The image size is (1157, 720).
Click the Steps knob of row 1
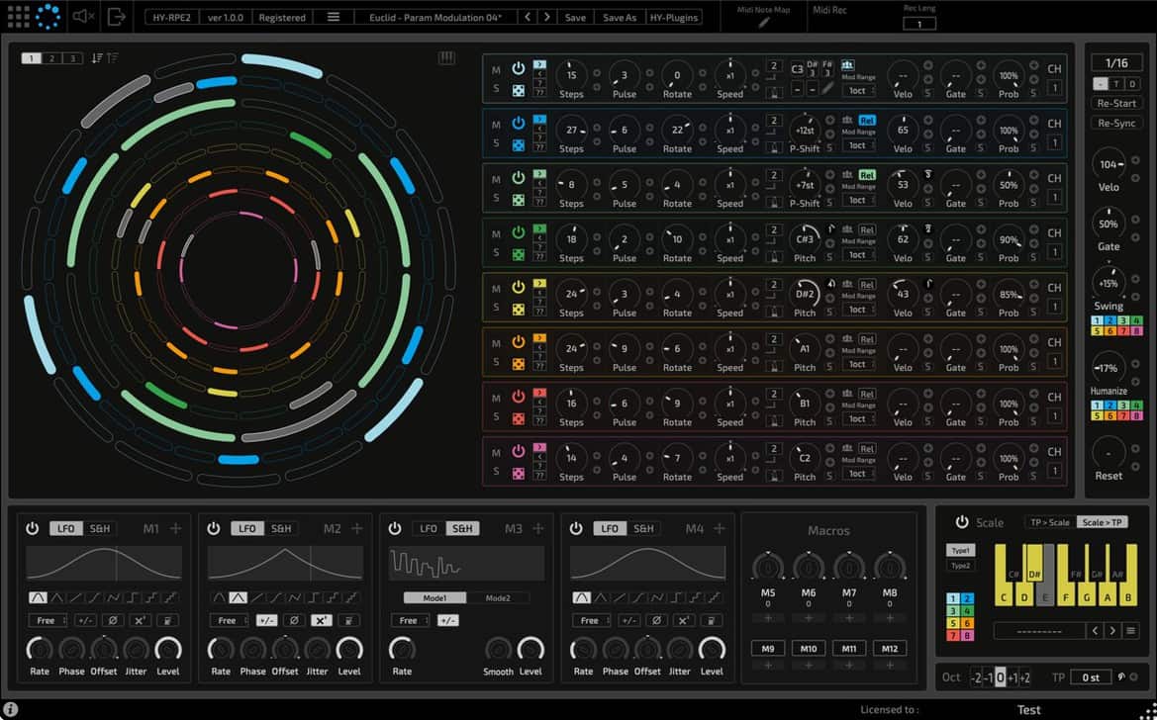click(571, 74)
